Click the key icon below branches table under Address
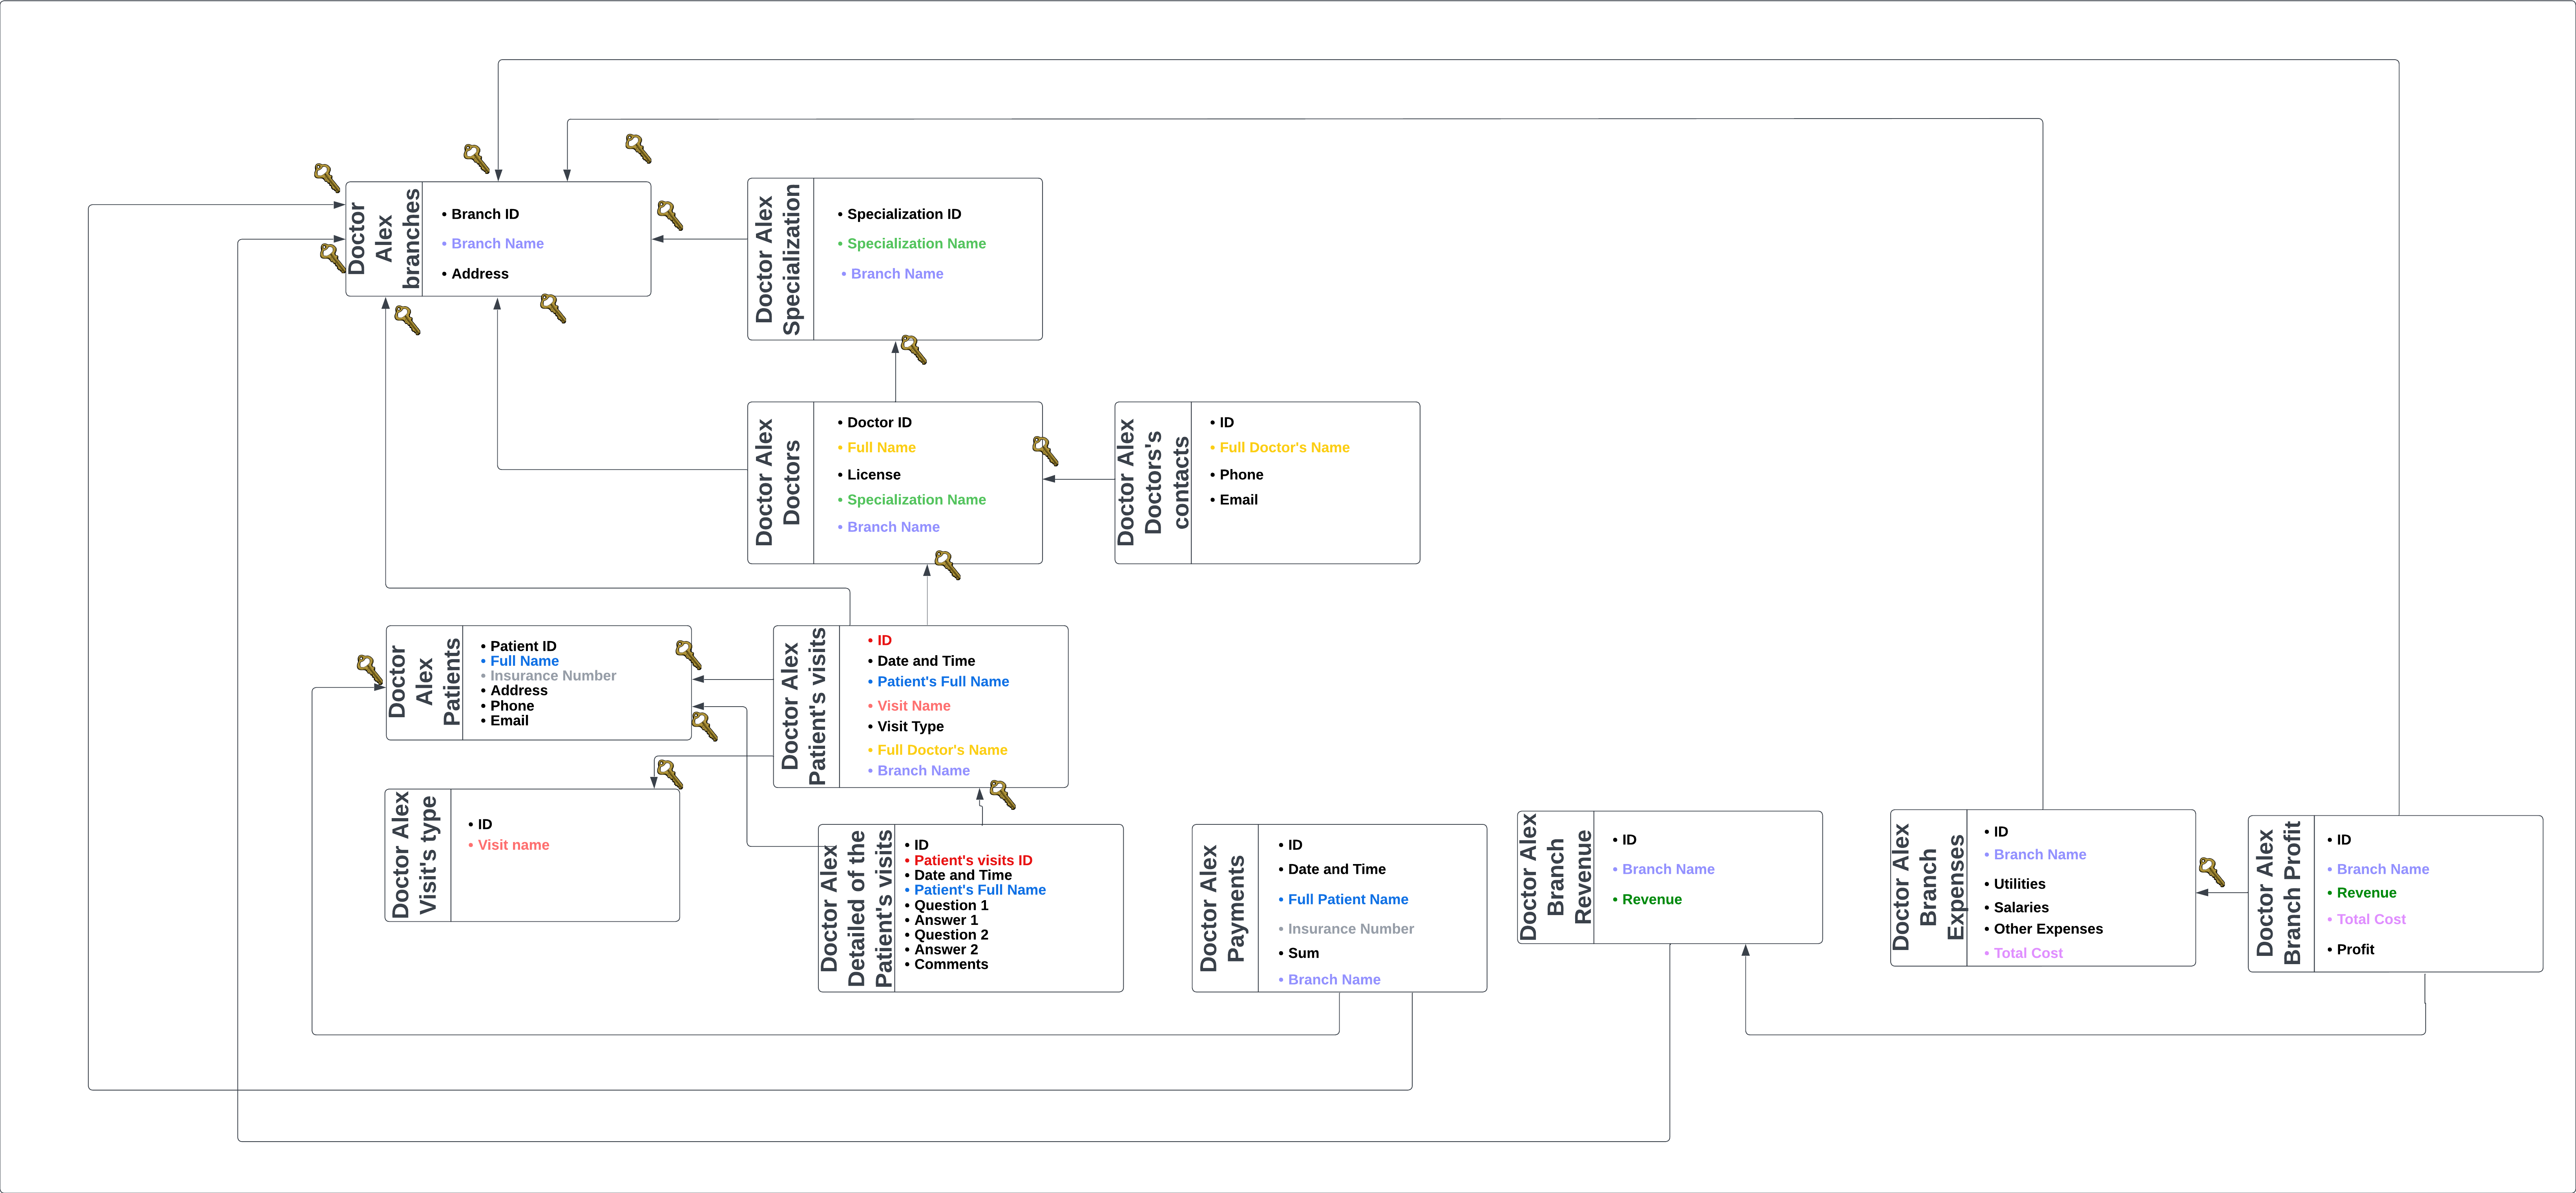This screenshot has width=2576, height=1193. pyautogui.click(x=553, y=308)
